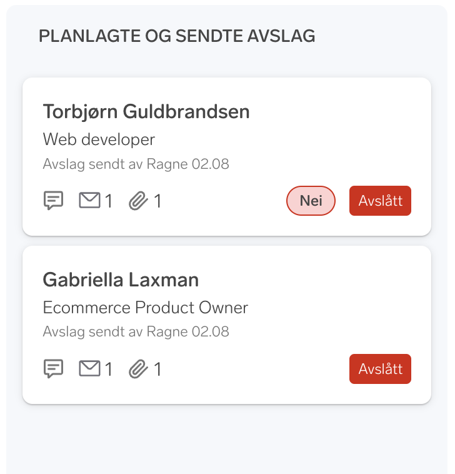Click the attachment count number on Torbjørn's card
The image size is (455, 474).
157,201
